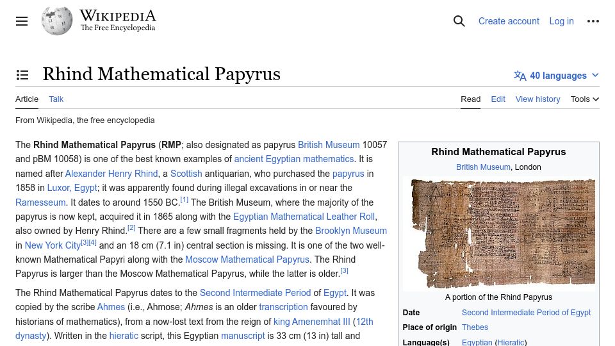Click 'From Wikipedia, the free encyclopedia' text

tap(85, 120)
